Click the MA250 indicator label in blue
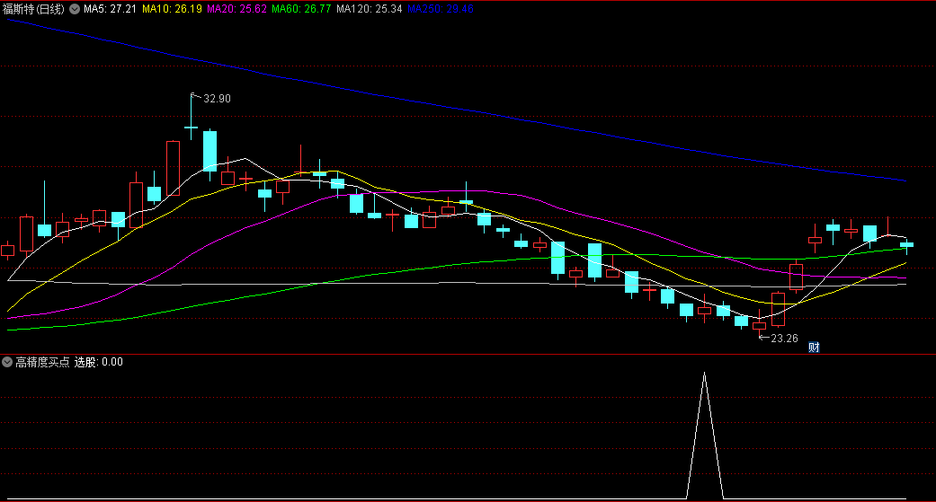This screenshot has height=502, width=936. (441, 9)
